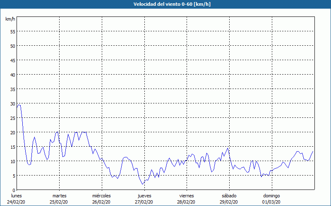Select the 10 value on the y-axis
The image size is (331, 206).
tap(13, 162)
